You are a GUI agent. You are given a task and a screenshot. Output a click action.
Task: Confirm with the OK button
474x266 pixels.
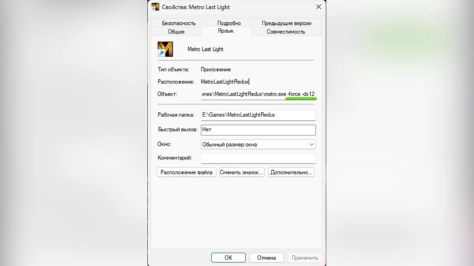click(x=228, y=258)
